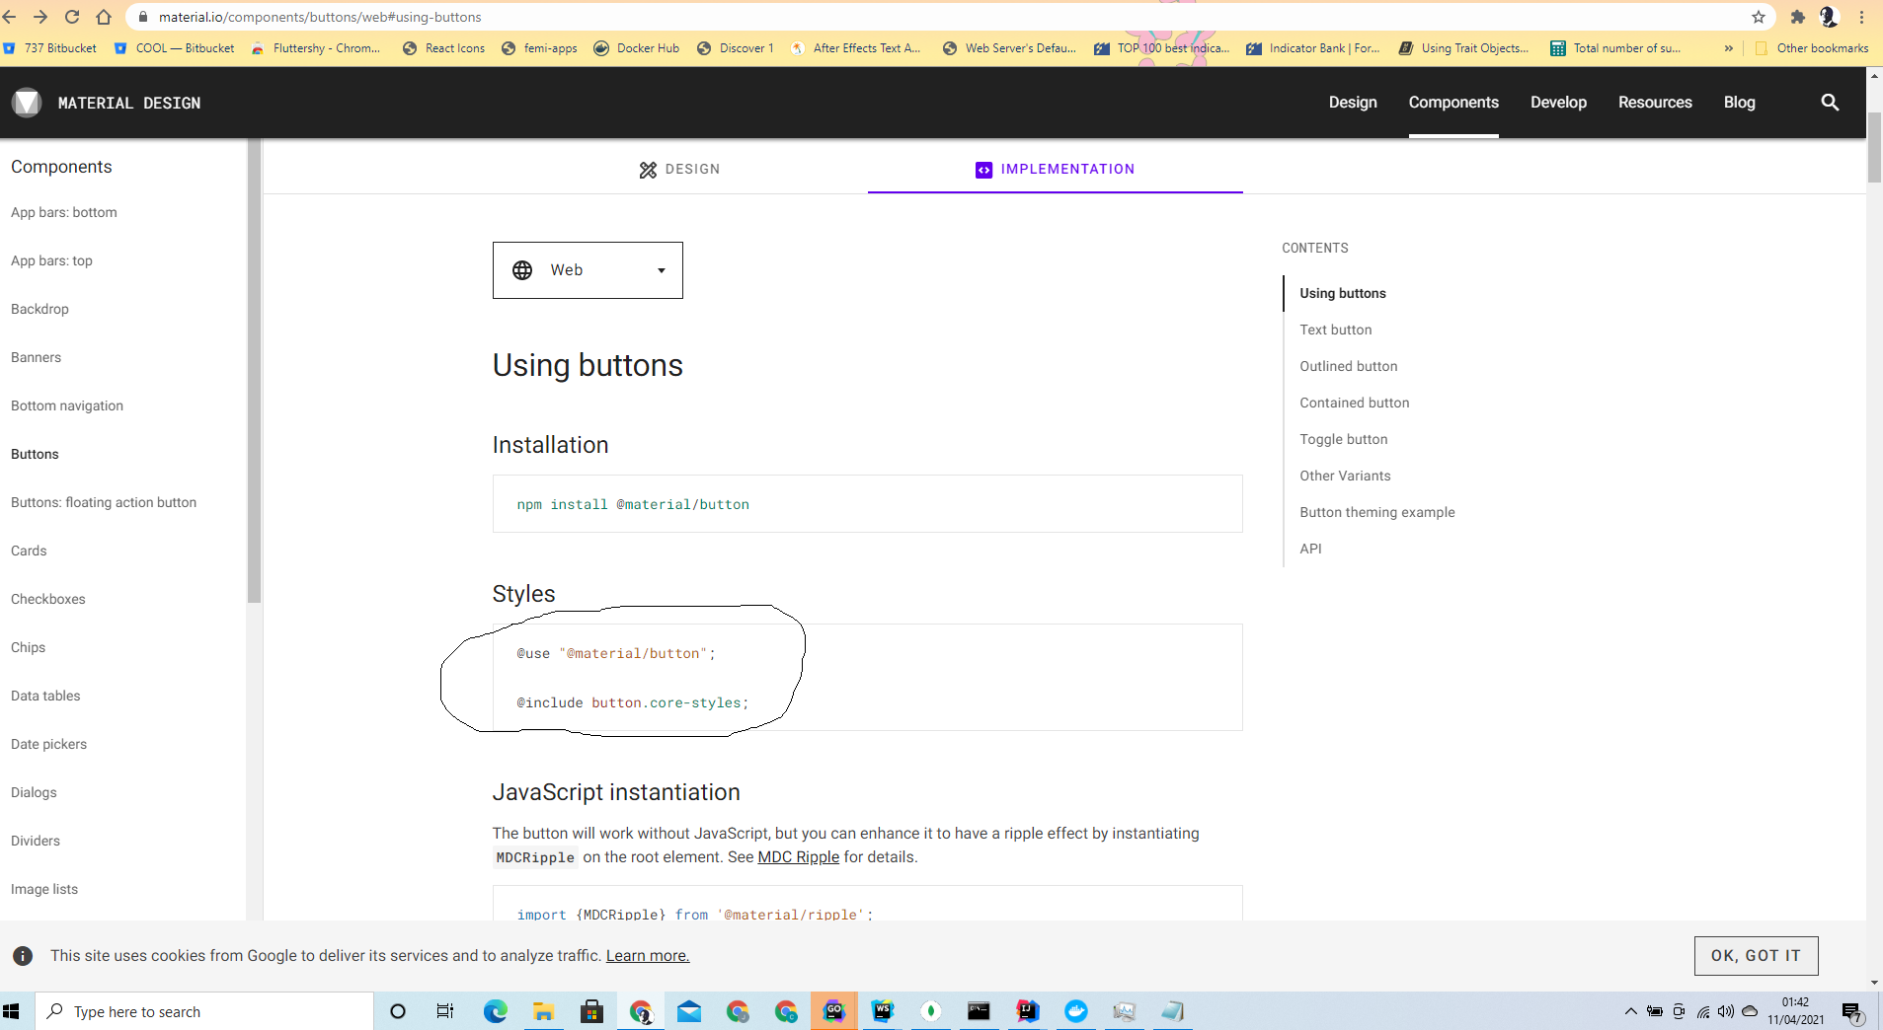Launch IntelliJ IDEA from the taskbar
Screen dimensions: 1883x1030
1027,1010
